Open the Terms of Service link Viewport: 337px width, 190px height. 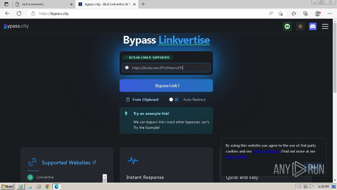[x=266, y=151]
